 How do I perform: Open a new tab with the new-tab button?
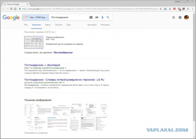point(33,5)
